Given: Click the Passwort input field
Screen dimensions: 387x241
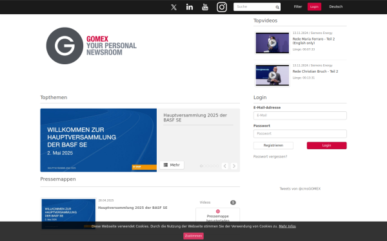Looking at the screenshot, I should pos(300,134).
